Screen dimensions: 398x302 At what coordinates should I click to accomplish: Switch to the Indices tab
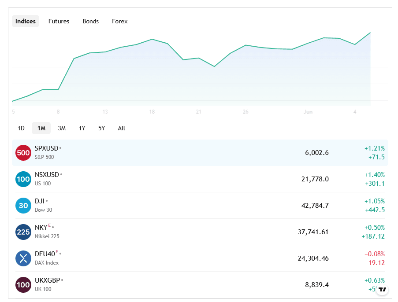pyautogui.click(x=26, y=21)
